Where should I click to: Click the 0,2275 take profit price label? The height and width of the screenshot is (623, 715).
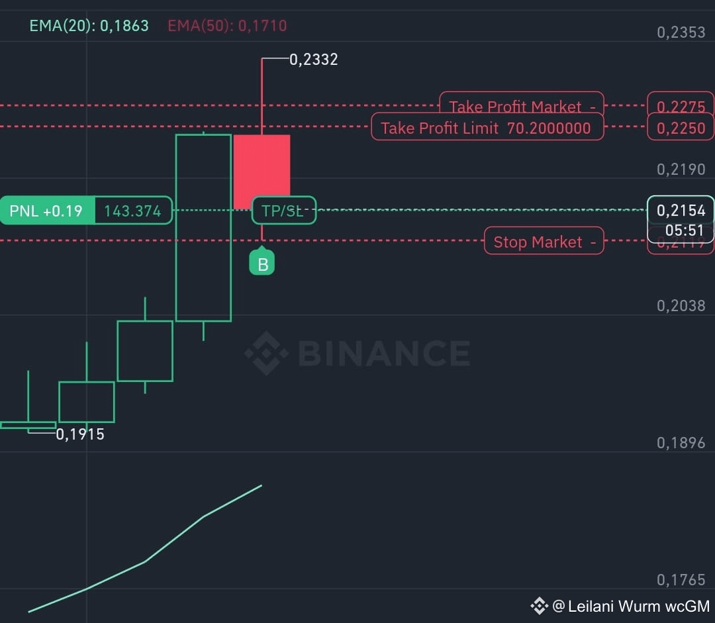coord(681,105)
